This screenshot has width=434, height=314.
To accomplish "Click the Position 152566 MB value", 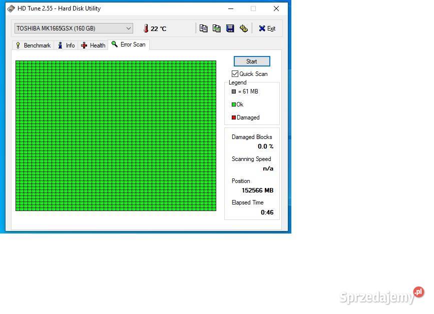I will [x=257, y=190].
